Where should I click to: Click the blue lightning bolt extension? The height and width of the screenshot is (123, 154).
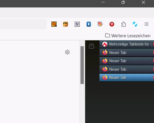(x=89, y=24)
